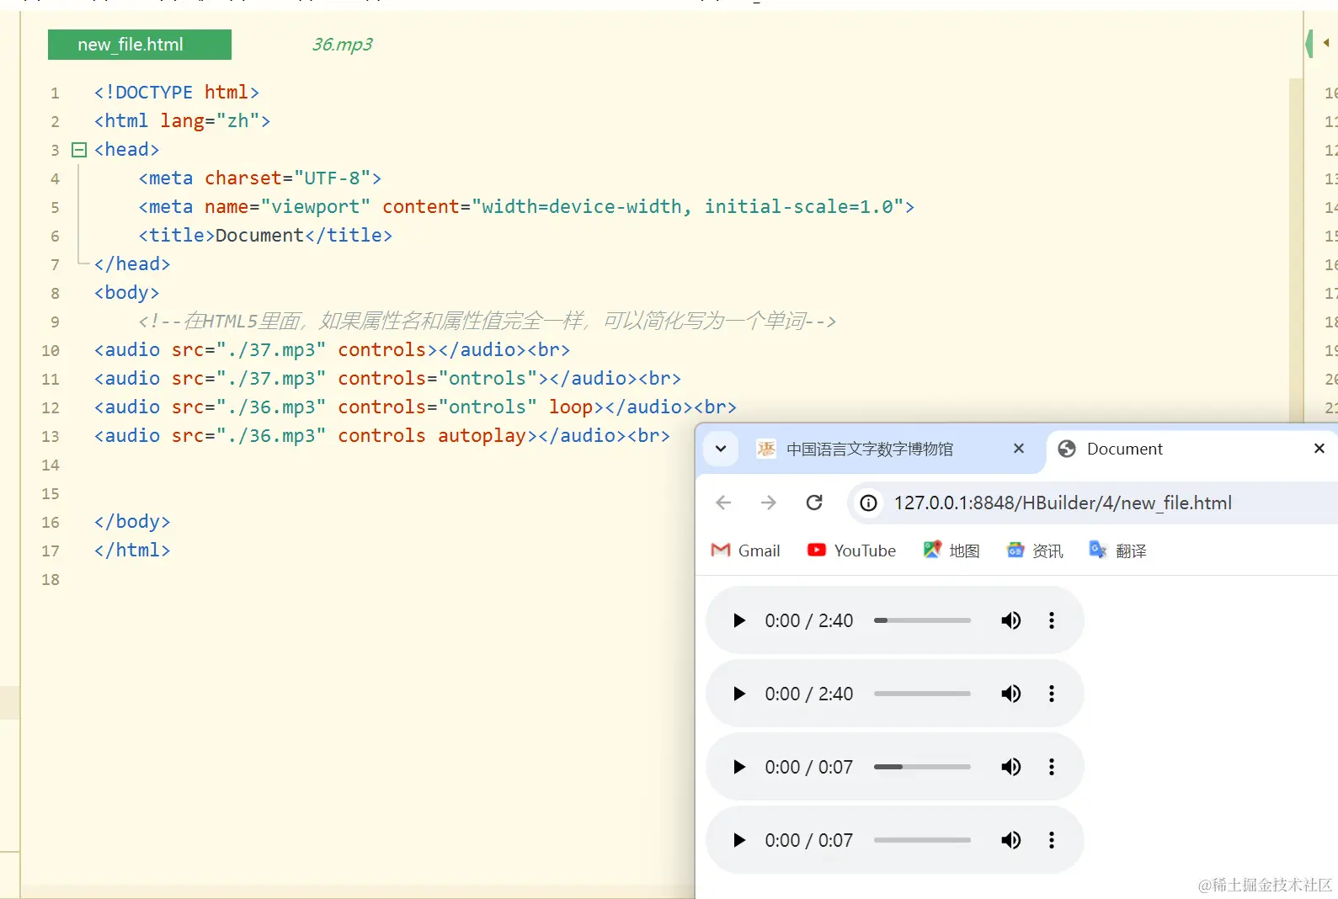Close the Document browser tab

coord(1319,449)
